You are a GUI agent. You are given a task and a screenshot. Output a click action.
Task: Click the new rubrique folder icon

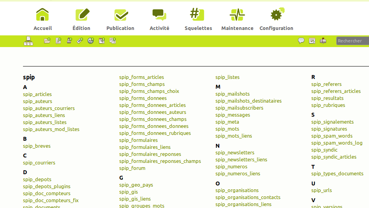tap(47, 40)
